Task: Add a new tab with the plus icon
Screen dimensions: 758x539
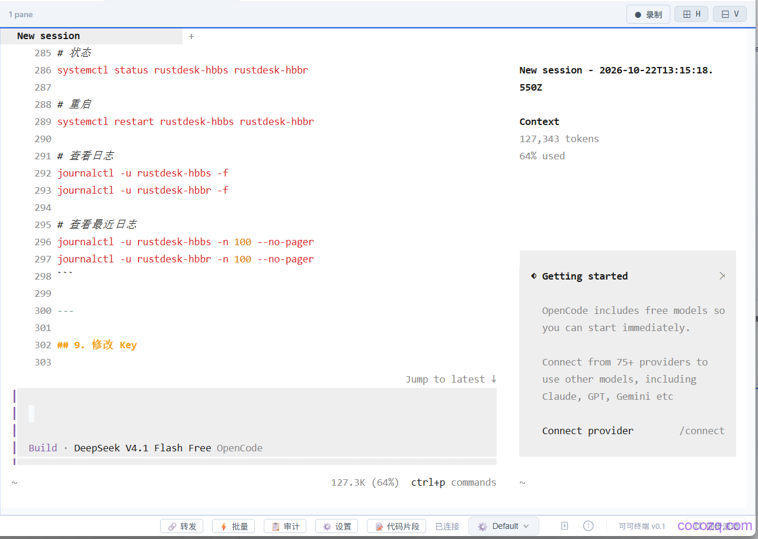Action: (191, 36)
